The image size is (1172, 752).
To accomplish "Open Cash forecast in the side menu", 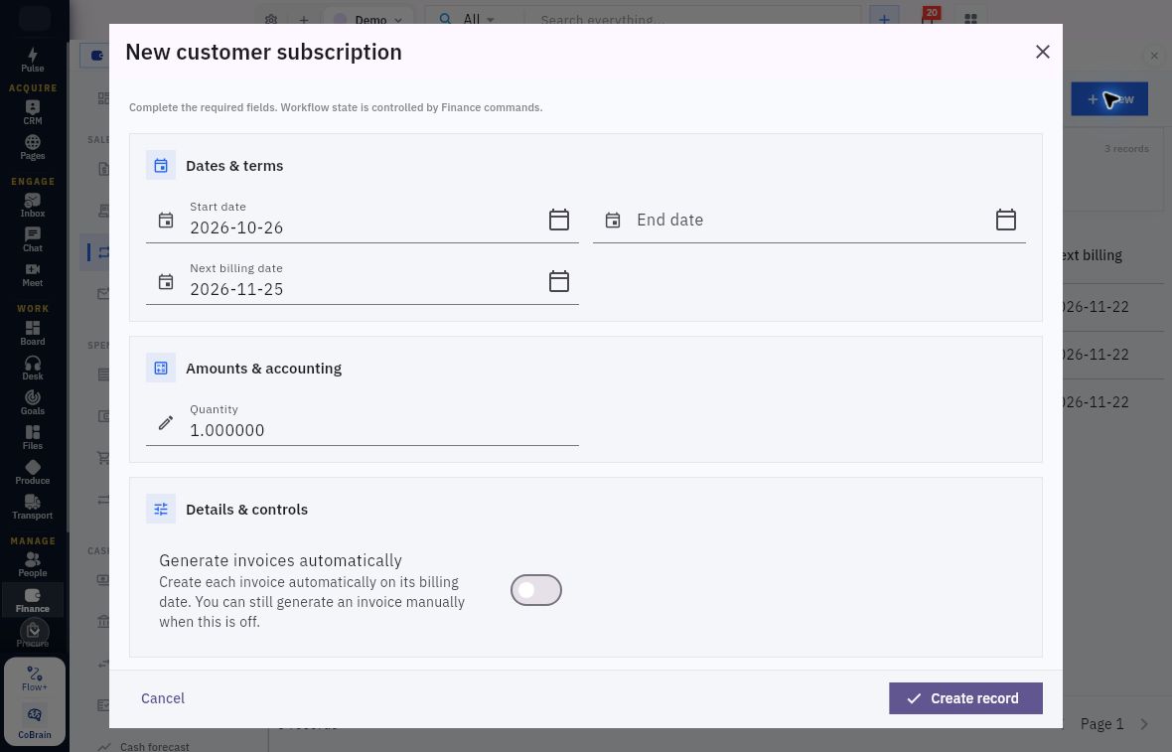I will pyautogui.click(x=154, y=746).
